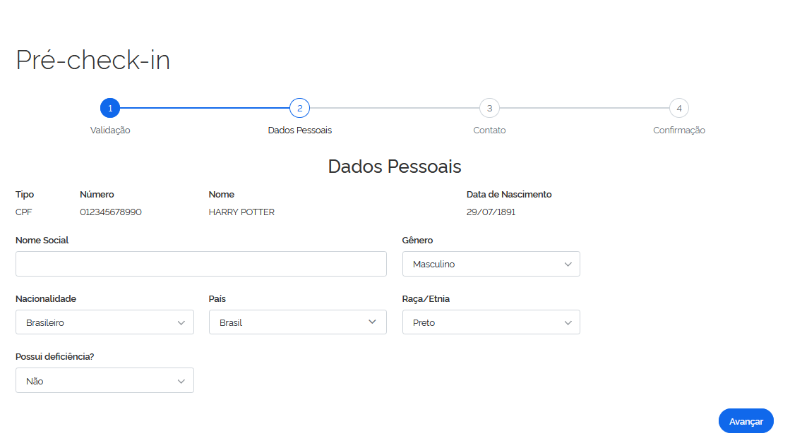This screenshot has height=443, width=790.
Task: Select the Confirmação step label
Action: point(679,131)
